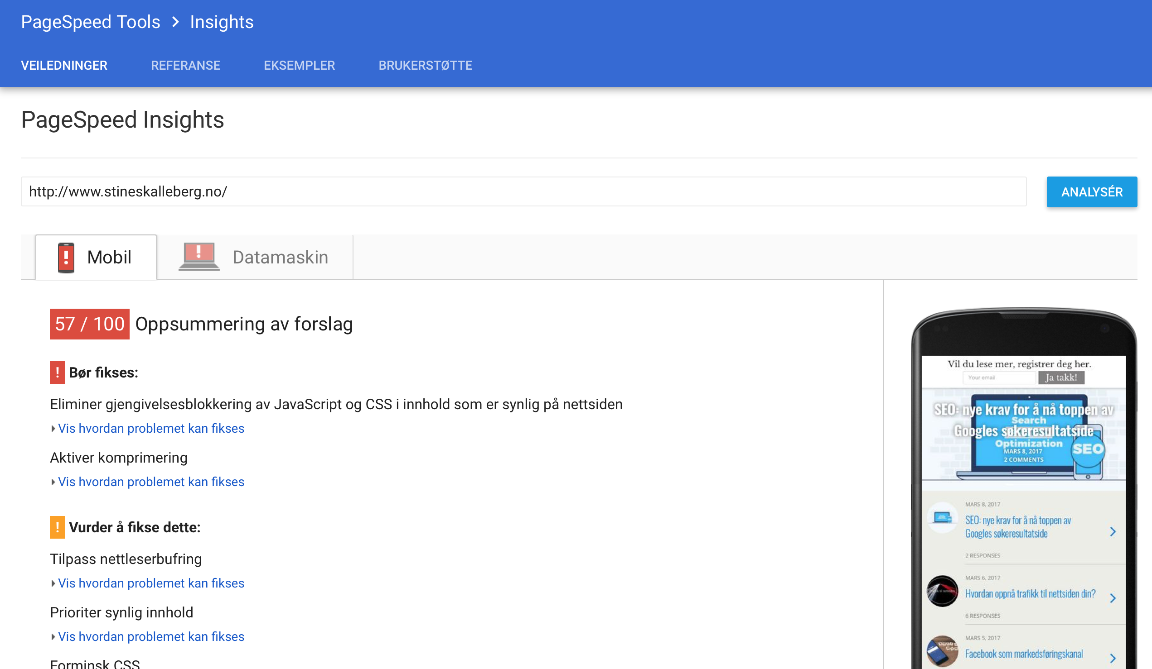Click the URL input field
The width and height of the screenshot is (1152, 669).
[523, 192]
